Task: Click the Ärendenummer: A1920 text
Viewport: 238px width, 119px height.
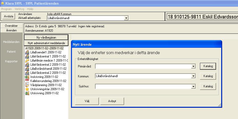Action: point(39,31)
